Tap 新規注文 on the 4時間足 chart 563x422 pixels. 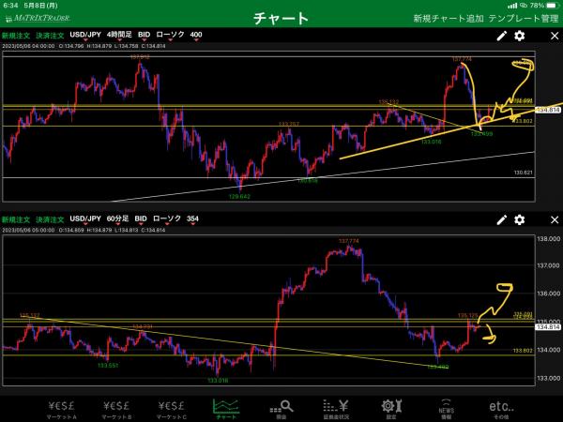pos(16,36)
